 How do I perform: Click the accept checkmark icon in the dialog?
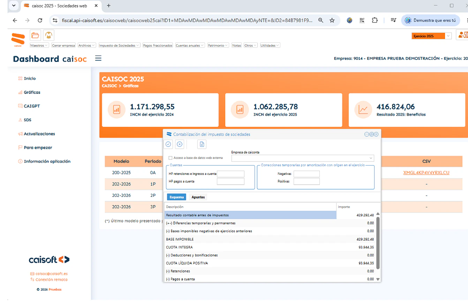click(x=168, y=144)
